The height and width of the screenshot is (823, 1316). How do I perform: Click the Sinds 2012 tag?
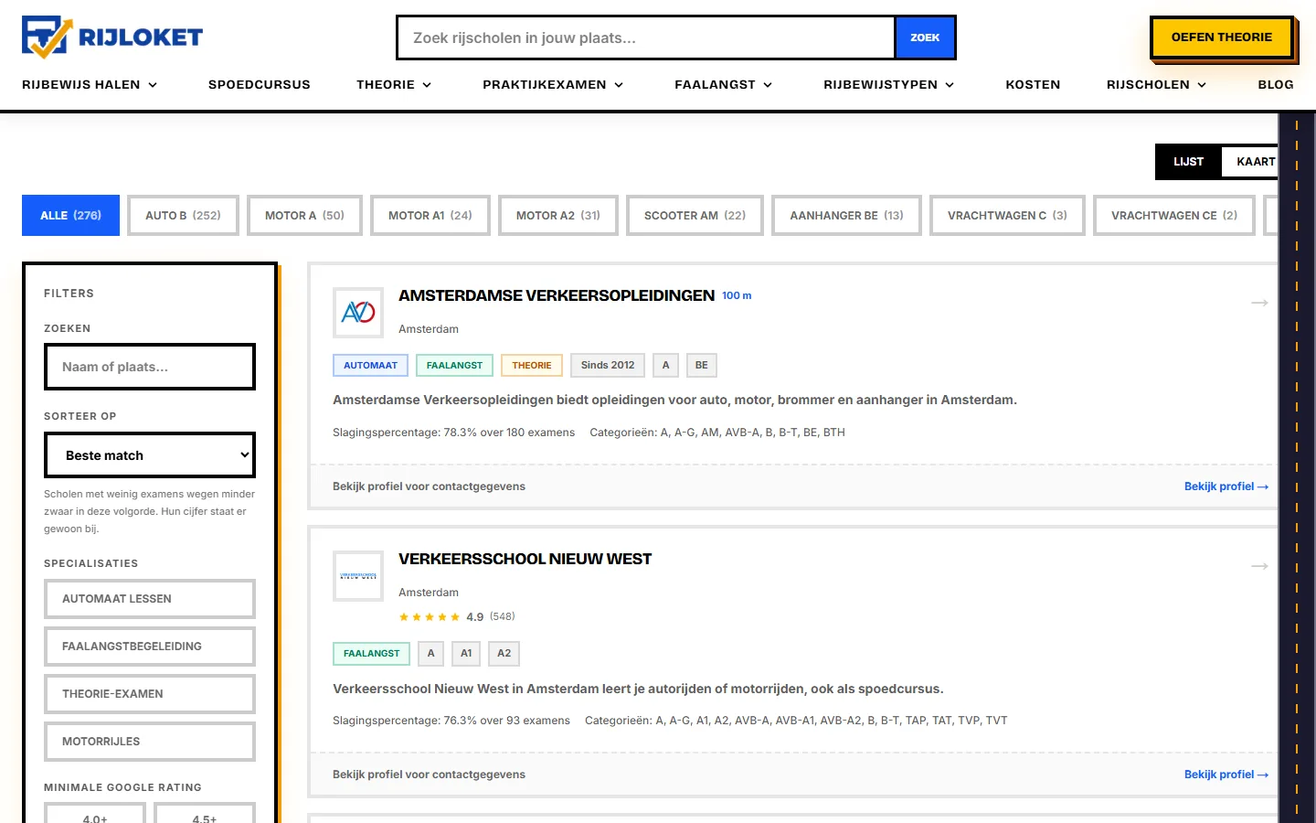point(608,366)
